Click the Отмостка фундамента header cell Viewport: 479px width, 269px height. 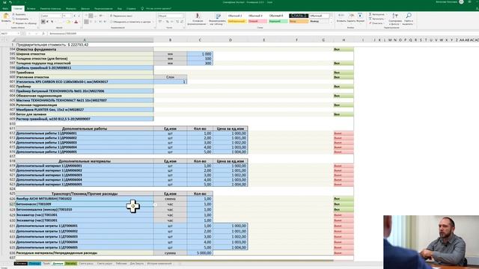[85, 49]
